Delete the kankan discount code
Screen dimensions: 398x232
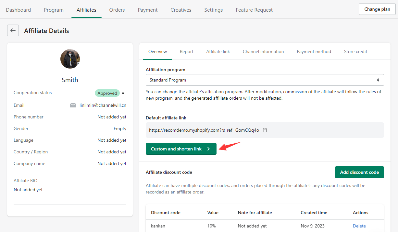coord(359,226)
